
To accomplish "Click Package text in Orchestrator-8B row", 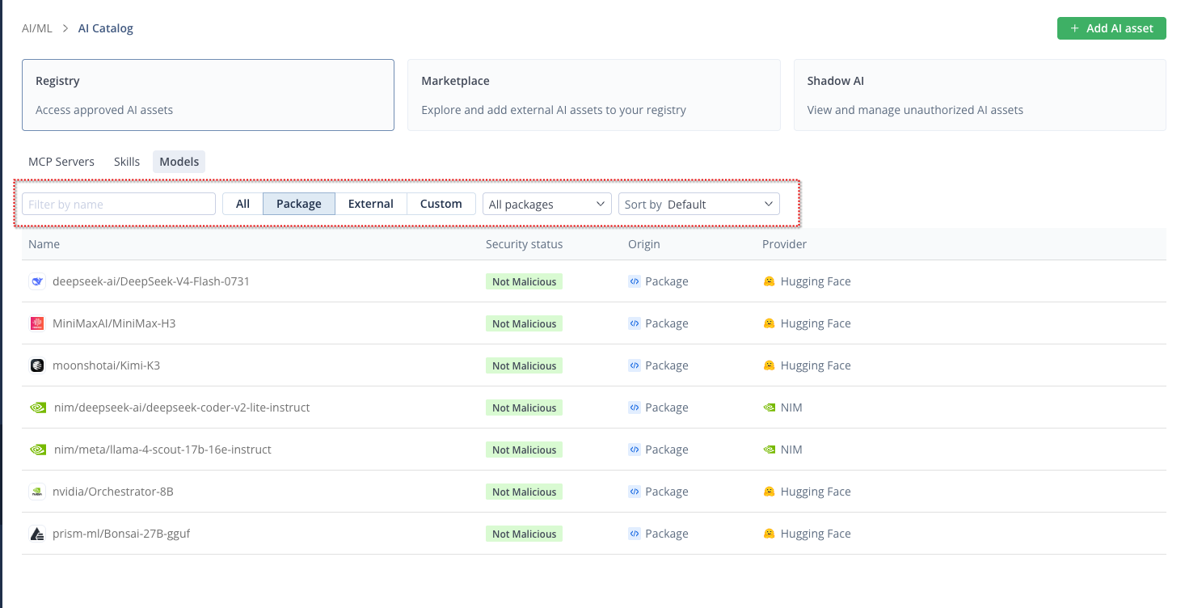I will (667, 492).
